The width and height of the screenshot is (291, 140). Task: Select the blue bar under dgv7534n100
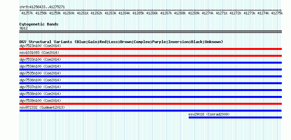point(150,70)
